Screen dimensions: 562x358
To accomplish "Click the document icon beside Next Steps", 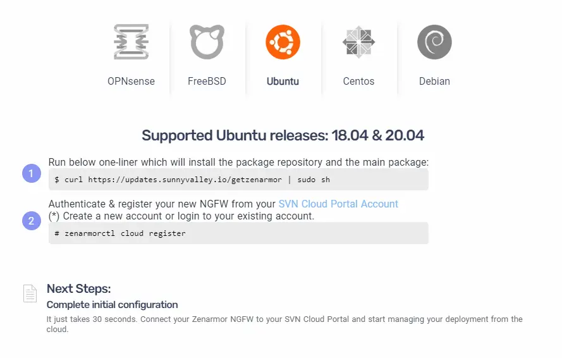I will pos(30,293).
